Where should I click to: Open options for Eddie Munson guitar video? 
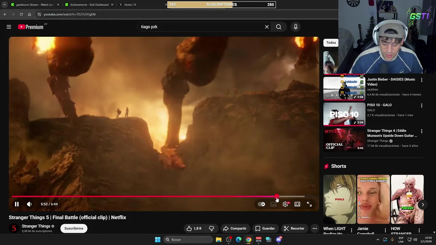[422, 131]
